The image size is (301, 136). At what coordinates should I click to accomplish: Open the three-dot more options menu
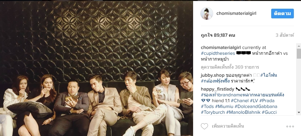[x=290, y=126]
